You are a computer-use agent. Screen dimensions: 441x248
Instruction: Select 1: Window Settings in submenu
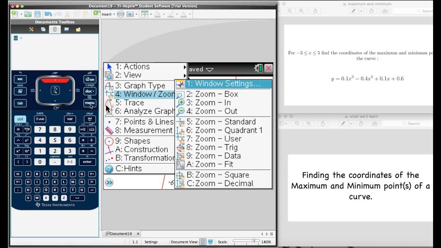[x=224, y=84]
